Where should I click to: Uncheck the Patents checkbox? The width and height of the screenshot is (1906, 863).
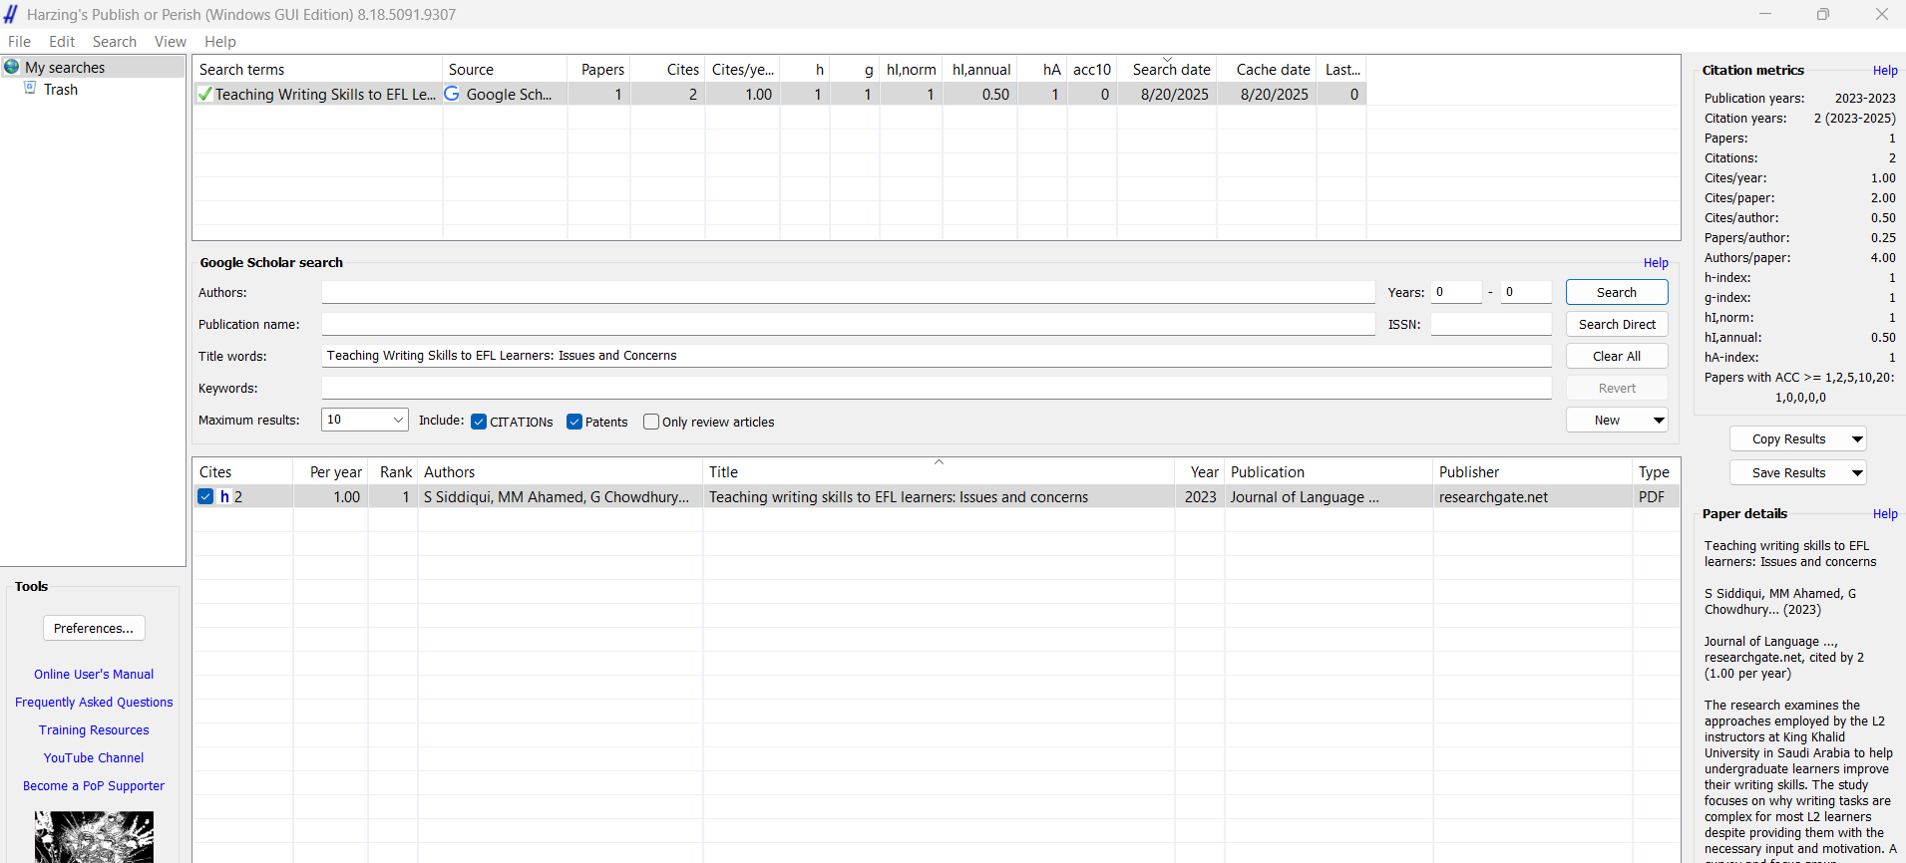point(574,422)
